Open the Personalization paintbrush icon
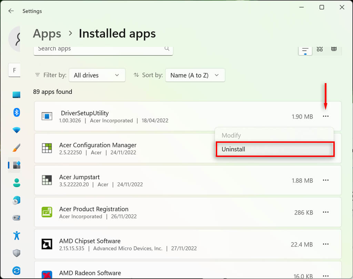353x279 pixels. coord(17,148)
